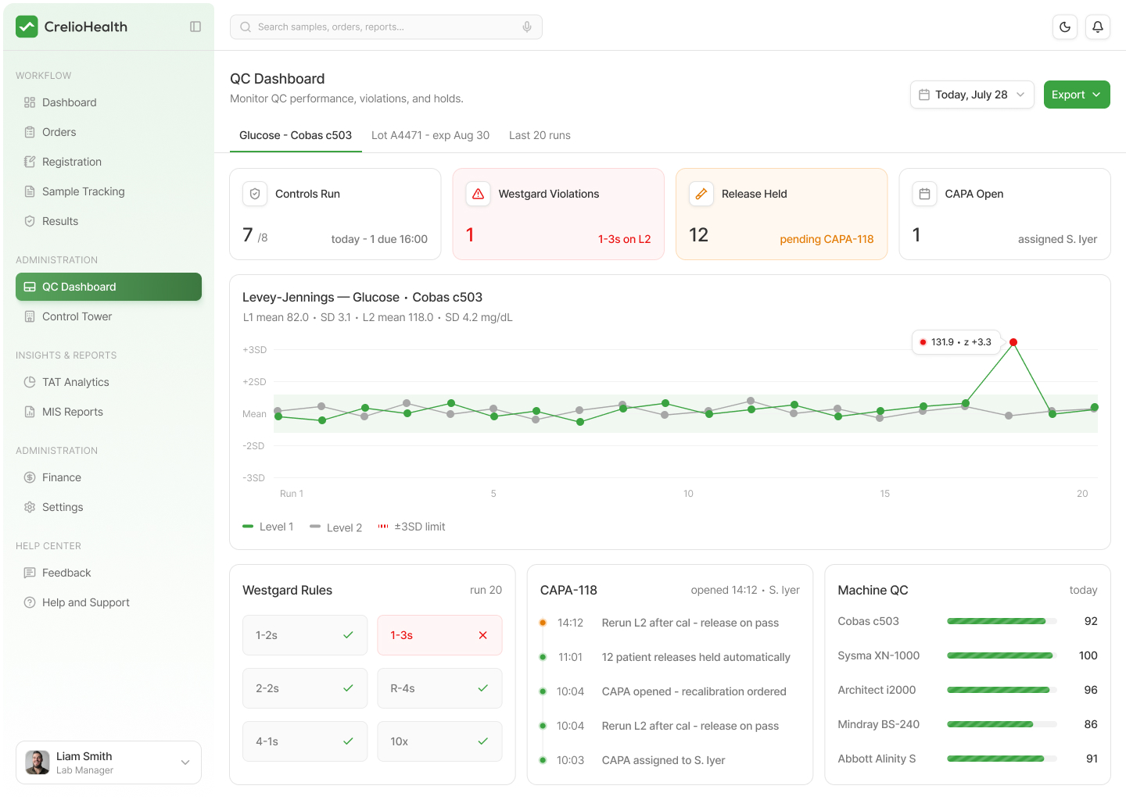This screenshot has height=800, width=1126.
Task: Click the 'pending CAPA-118' text
Action: (x=827, y=239)
